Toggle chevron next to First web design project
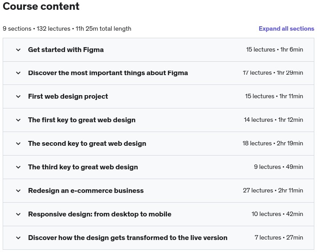This screenshot has width=317, height=252. [x=18, y=96]
